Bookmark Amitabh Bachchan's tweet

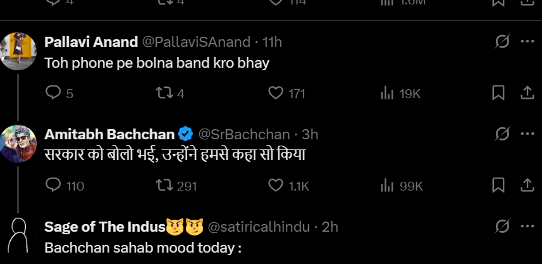click(498, 185)
